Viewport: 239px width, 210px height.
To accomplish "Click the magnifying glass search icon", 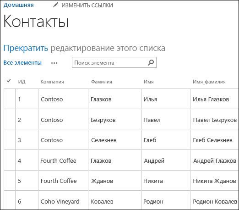I will click(151, 62).
